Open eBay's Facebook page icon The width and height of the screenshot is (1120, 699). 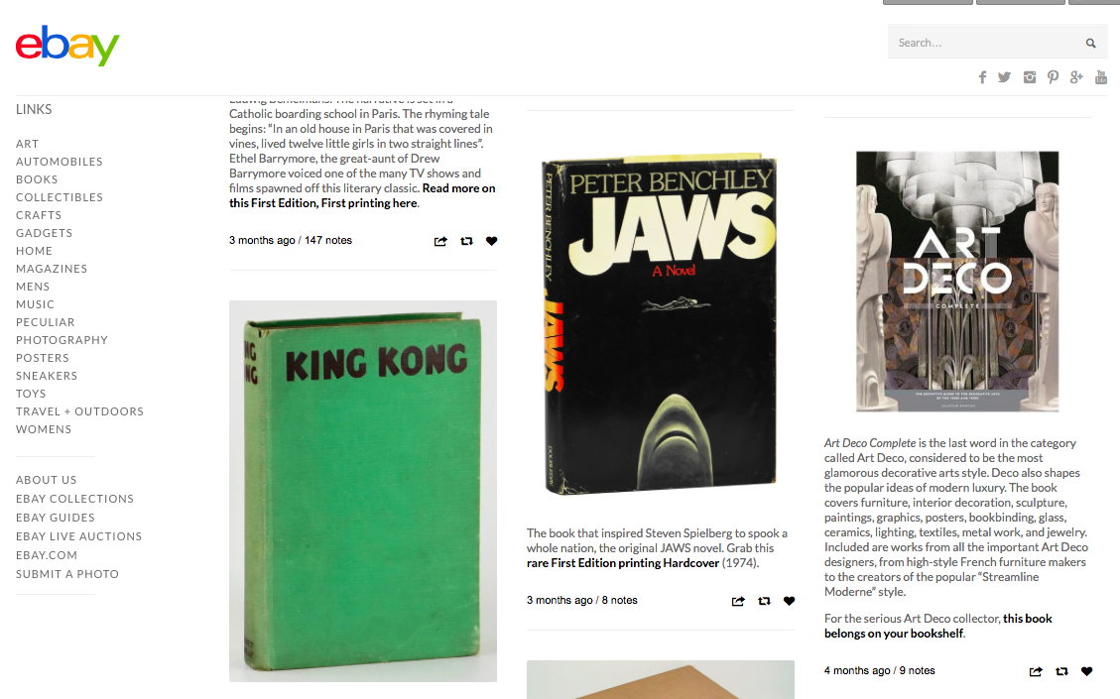[983, 77]
